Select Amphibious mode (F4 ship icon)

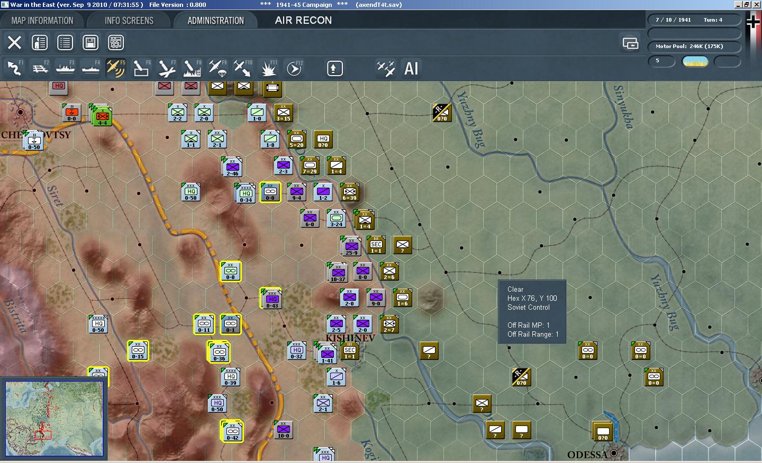[90, 68]
